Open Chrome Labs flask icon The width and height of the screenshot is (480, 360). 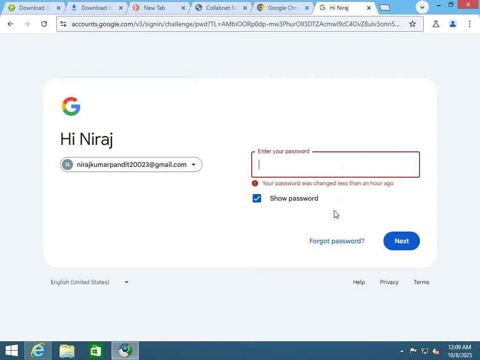tap(436, 24)
